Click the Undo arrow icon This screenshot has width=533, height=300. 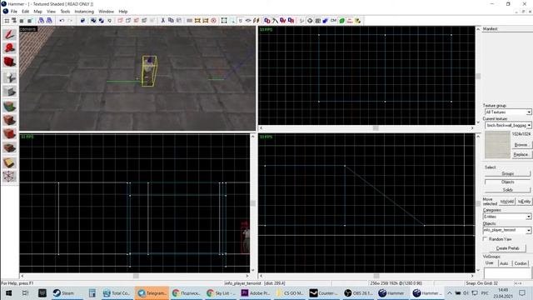point(62,21)
